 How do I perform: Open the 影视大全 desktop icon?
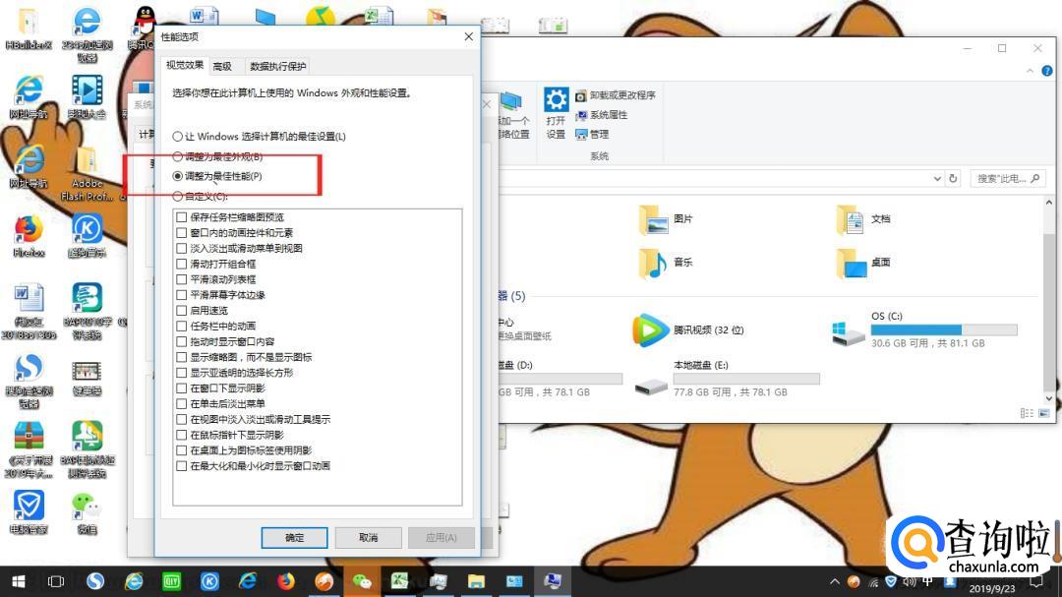point(87,96)
